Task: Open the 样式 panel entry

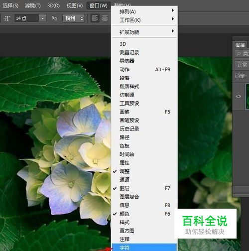Action: (144, 222)
